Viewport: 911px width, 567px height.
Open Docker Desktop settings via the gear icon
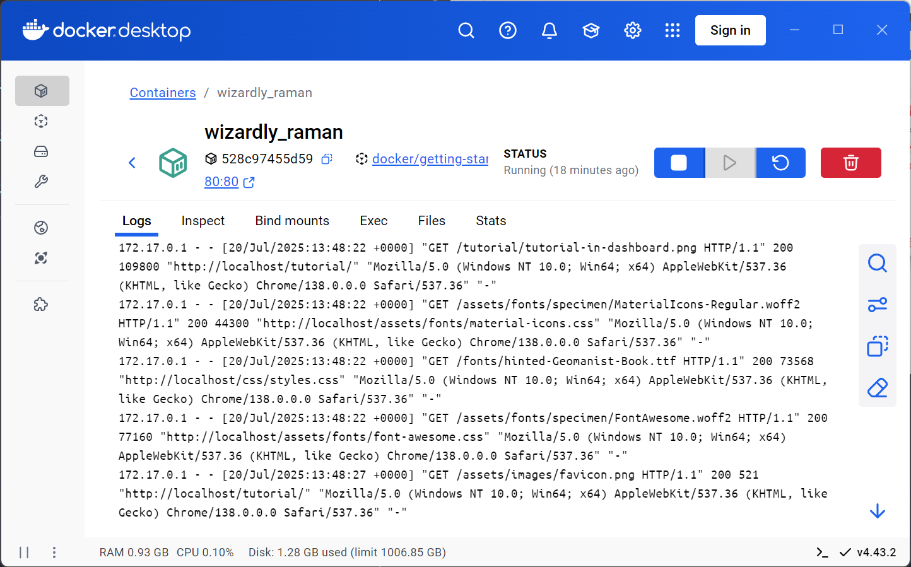coord(633,30)
